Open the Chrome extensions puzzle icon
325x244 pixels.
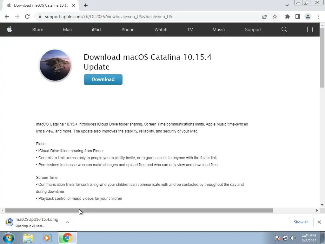click(287, 17)
